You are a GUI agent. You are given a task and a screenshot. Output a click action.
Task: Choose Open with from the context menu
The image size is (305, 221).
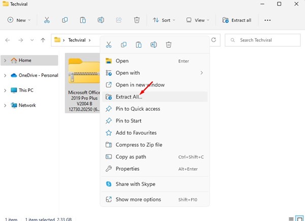[x=155, y=73]
